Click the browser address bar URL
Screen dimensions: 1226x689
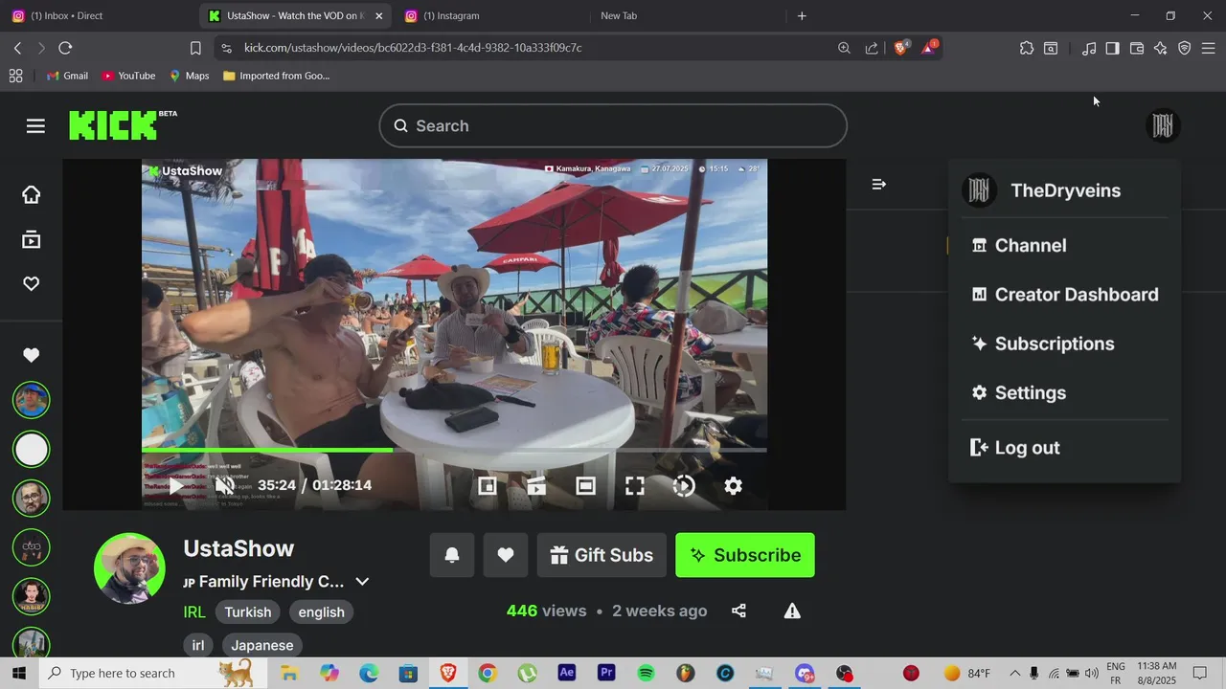(413, 48)
